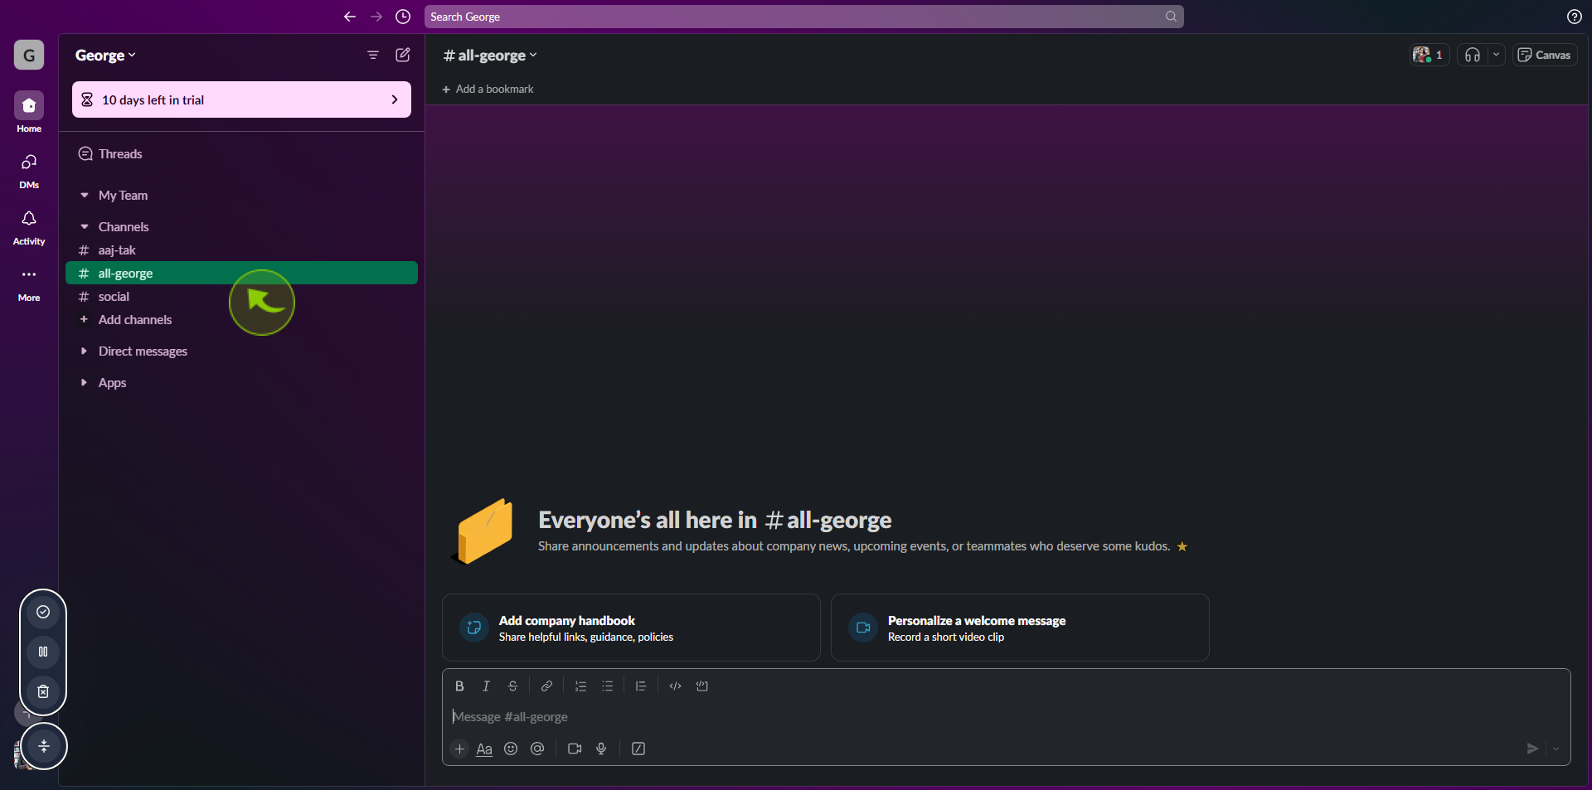
Task: Select the social channel
Action: [x=241, y=297]
